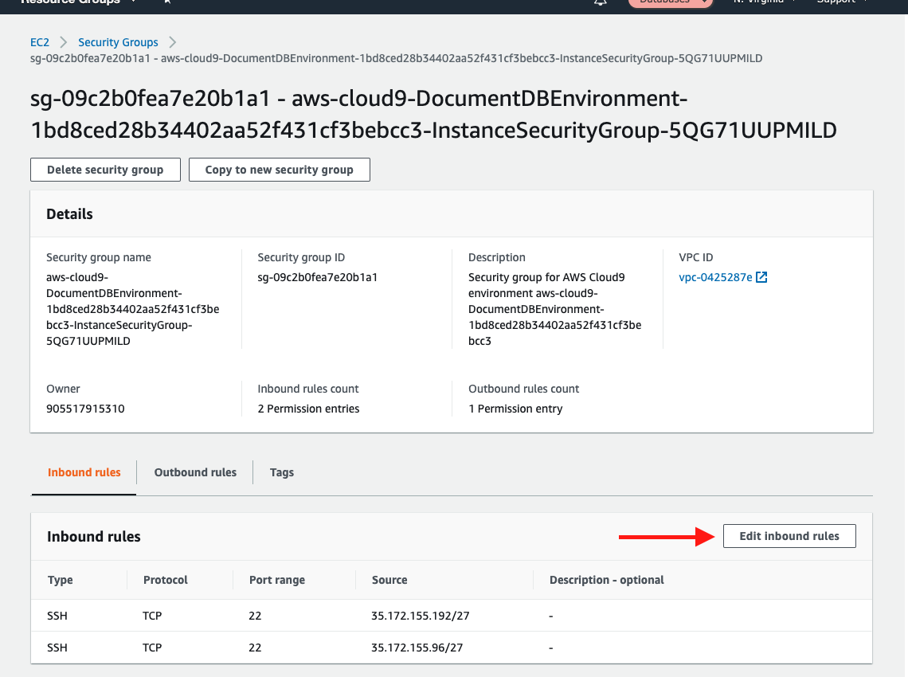Open the VPC external link icon
The image size is (908, 677).
pyautogui.click(x=761, y=277)
